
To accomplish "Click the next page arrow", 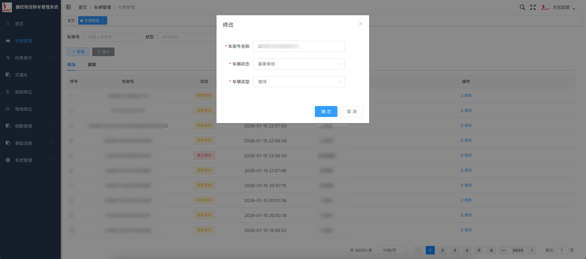I will point(532,250).
